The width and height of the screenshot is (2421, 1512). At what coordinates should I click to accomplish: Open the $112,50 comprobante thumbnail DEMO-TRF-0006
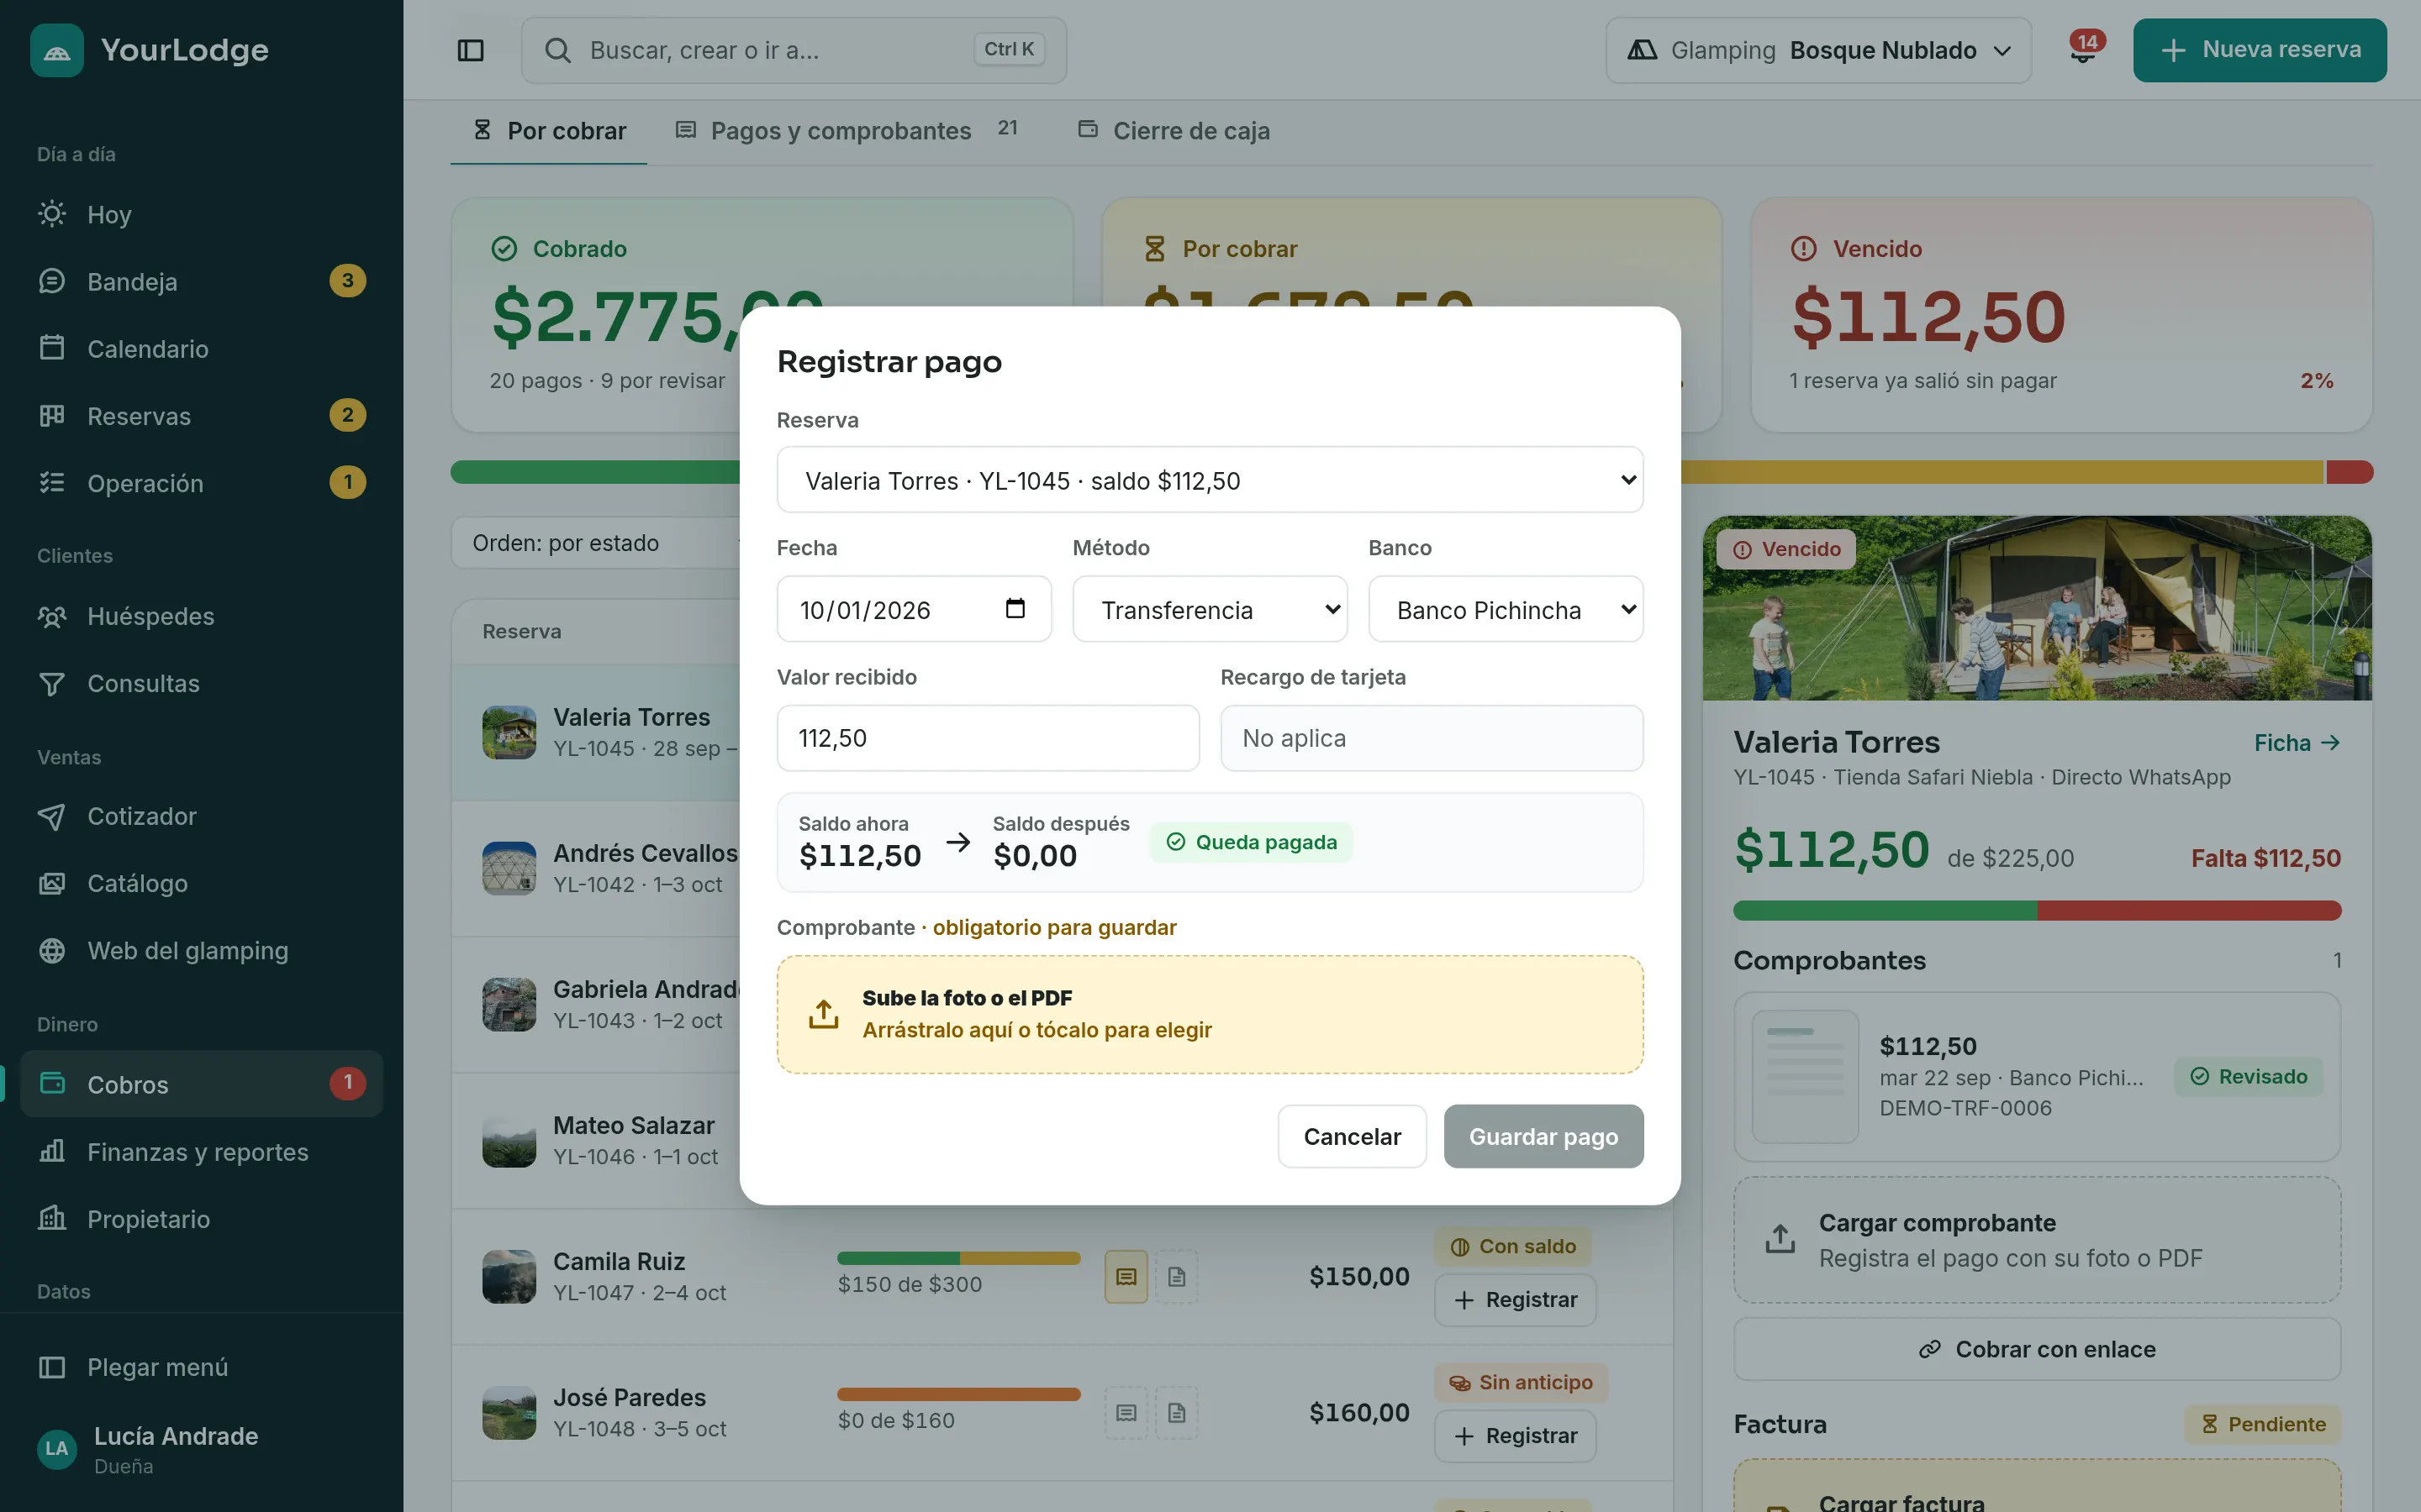[1805, 1076]
